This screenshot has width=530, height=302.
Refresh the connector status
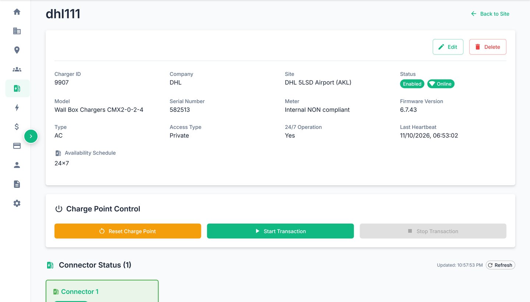click(x=500, y=265)
